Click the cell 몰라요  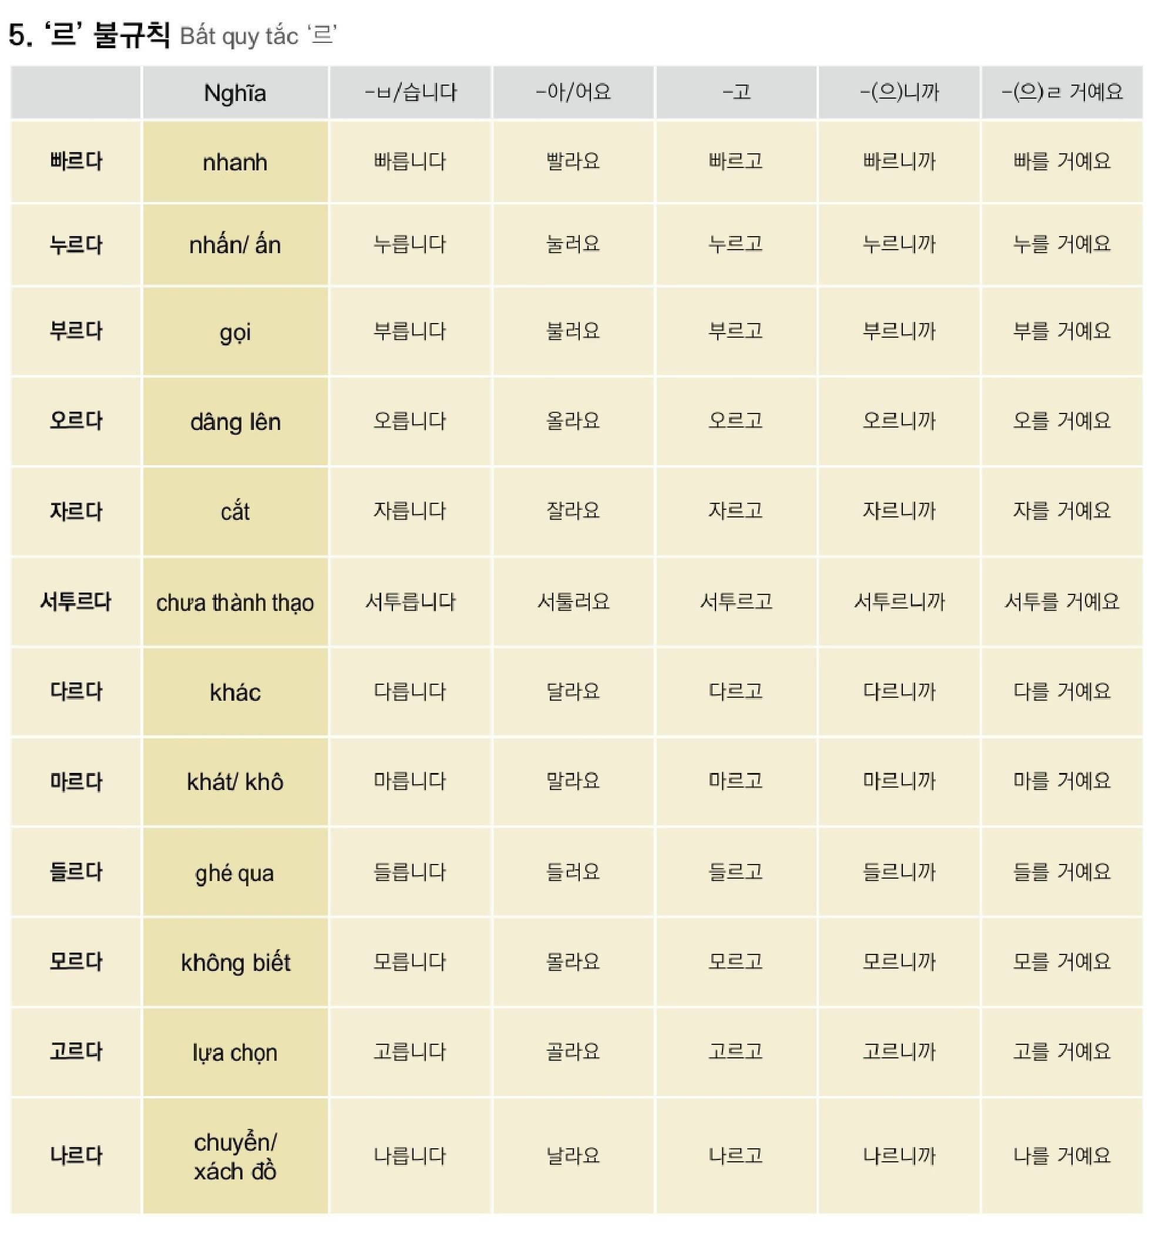573,961
